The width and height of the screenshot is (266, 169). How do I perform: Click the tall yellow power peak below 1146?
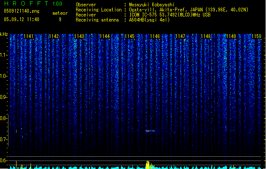tap(148, 165)
